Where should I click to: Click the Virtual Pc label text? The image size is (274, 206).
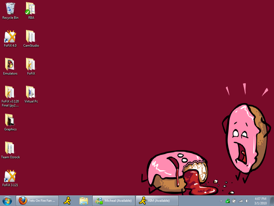point(31,101)
